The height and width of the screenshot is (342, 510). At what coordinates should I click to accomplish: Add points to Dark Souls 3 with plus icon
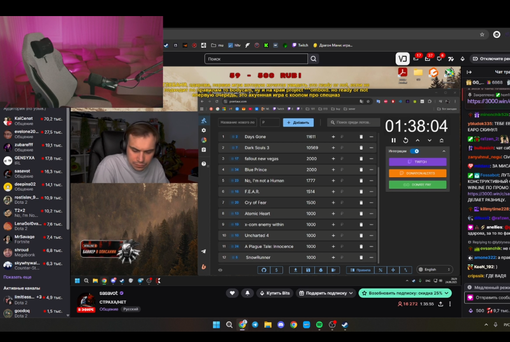pyautogui.click(x=333, y=147)
